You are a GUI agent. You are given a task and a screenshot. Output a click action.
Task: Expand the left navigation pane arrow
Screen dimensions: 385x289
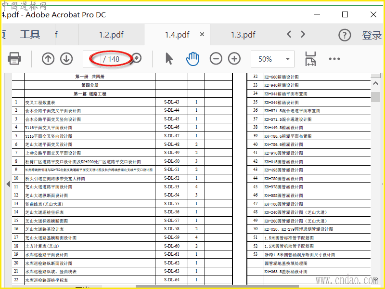(x=8, y=184)
